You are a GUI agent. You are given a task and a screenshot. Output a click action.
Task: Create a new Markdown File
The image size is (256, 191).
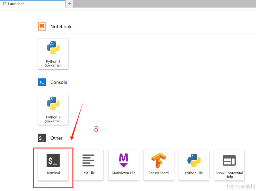click(x=123, y=165)
